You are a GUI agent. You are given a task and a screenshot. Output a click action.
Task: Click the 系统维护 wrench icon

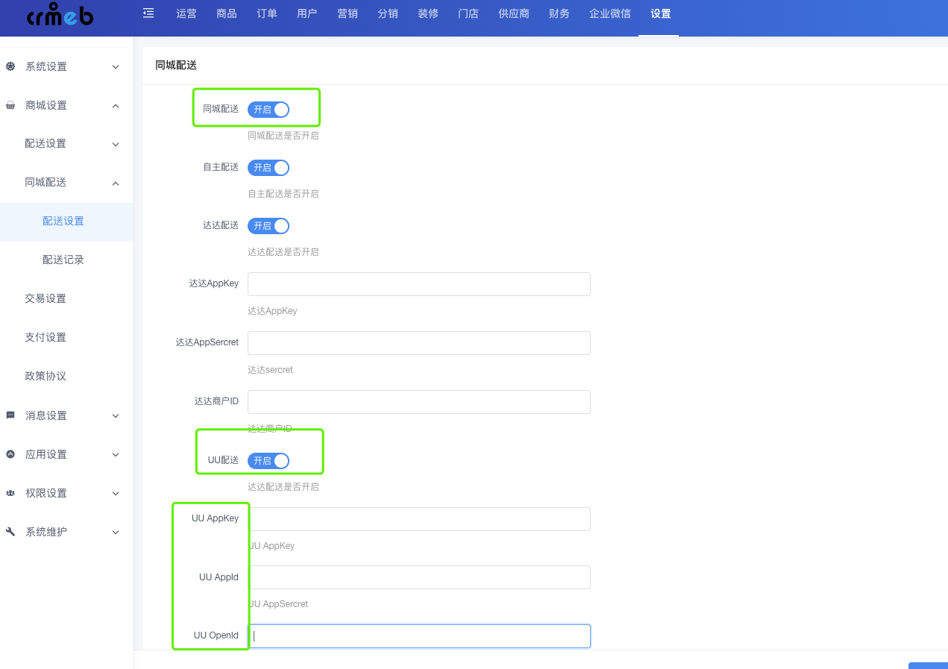pos(10,532)
